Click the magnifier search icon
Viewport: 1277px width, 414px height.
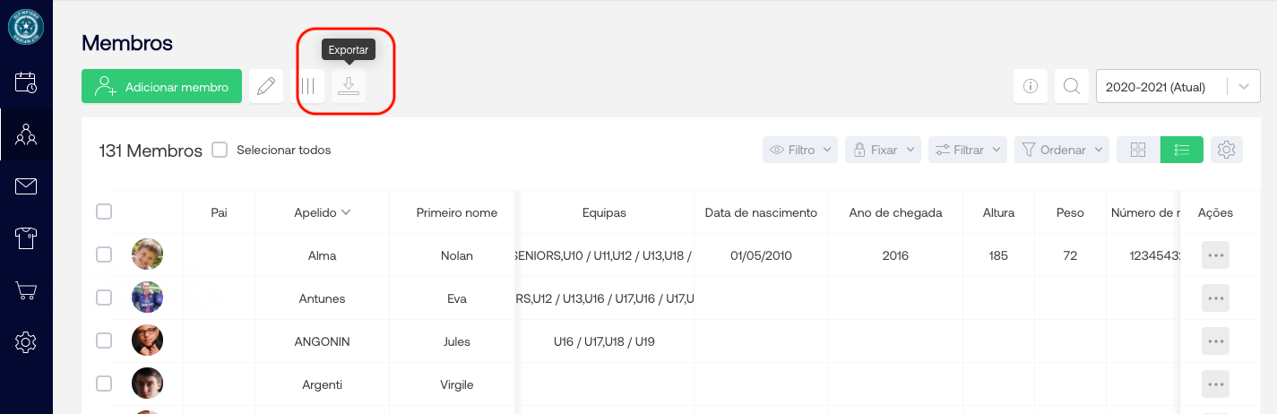pyautogui.click(x=1071, y=87)
